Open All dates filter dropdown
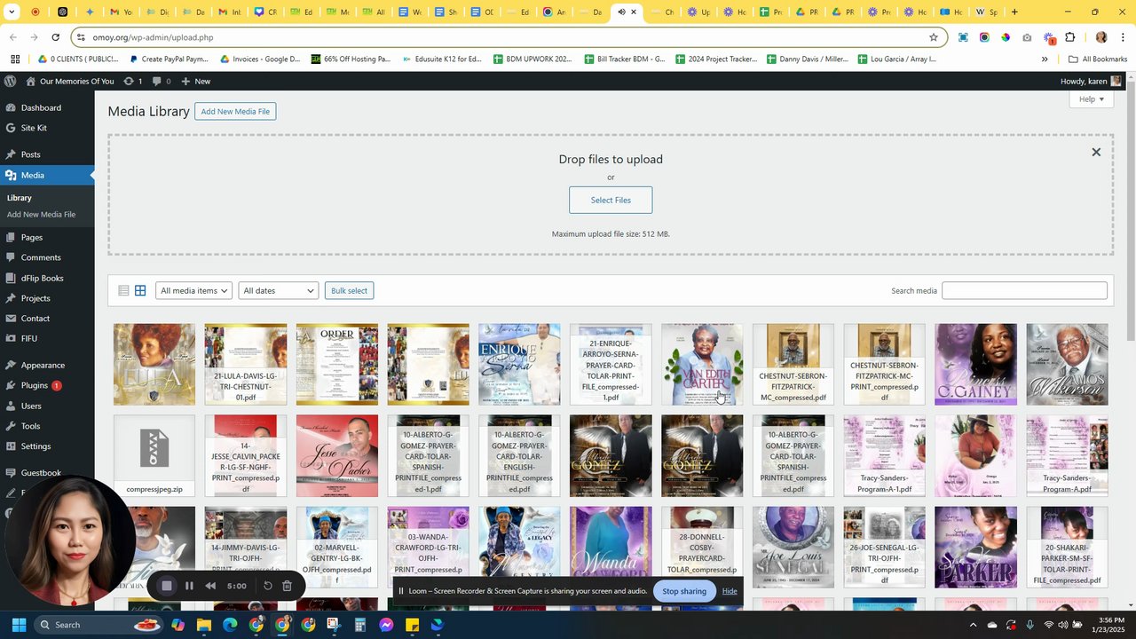The width and height of the screenshot is (1136, 639). [x=279, y=290]
